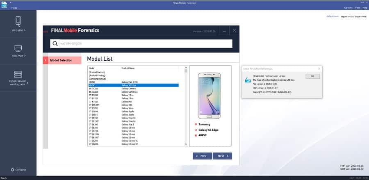Select the GT-B7510 Galaxy Pro row

pyautogui.click(x=133, y=102)
